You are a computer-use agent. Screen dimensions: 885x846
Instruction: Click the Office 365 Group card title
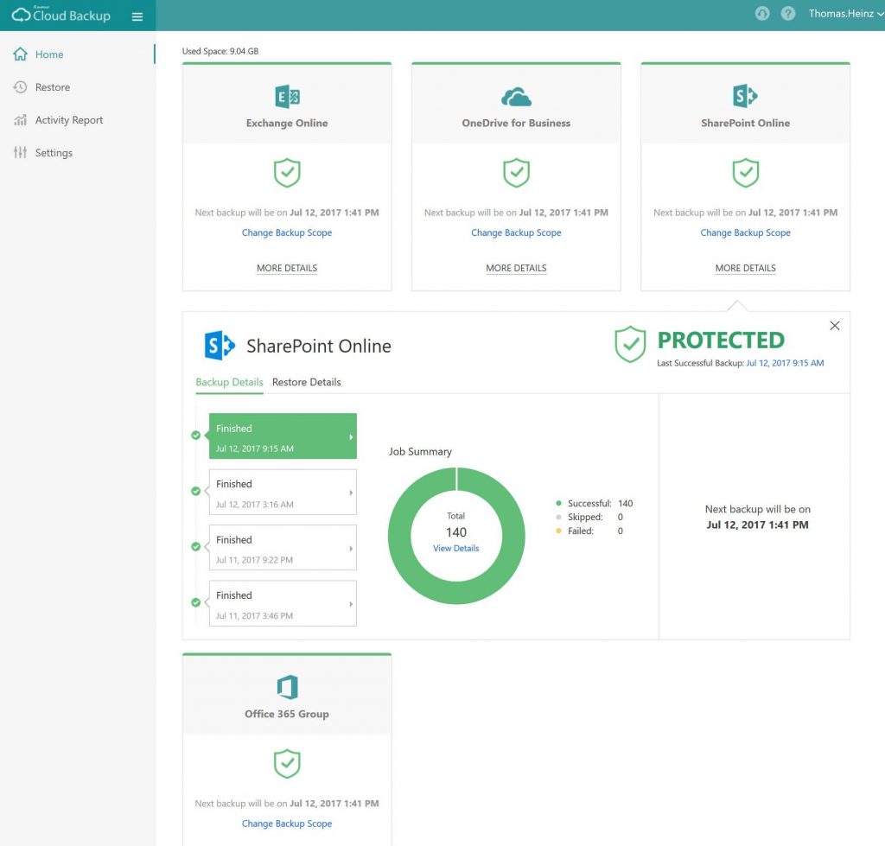[287, 714]
